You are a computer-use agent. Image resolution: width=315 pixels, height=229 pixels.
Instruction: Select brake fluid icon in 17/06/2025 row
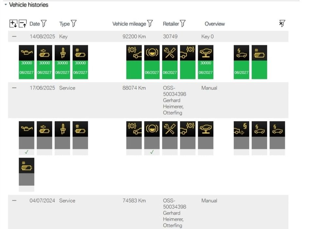[152, 129]
